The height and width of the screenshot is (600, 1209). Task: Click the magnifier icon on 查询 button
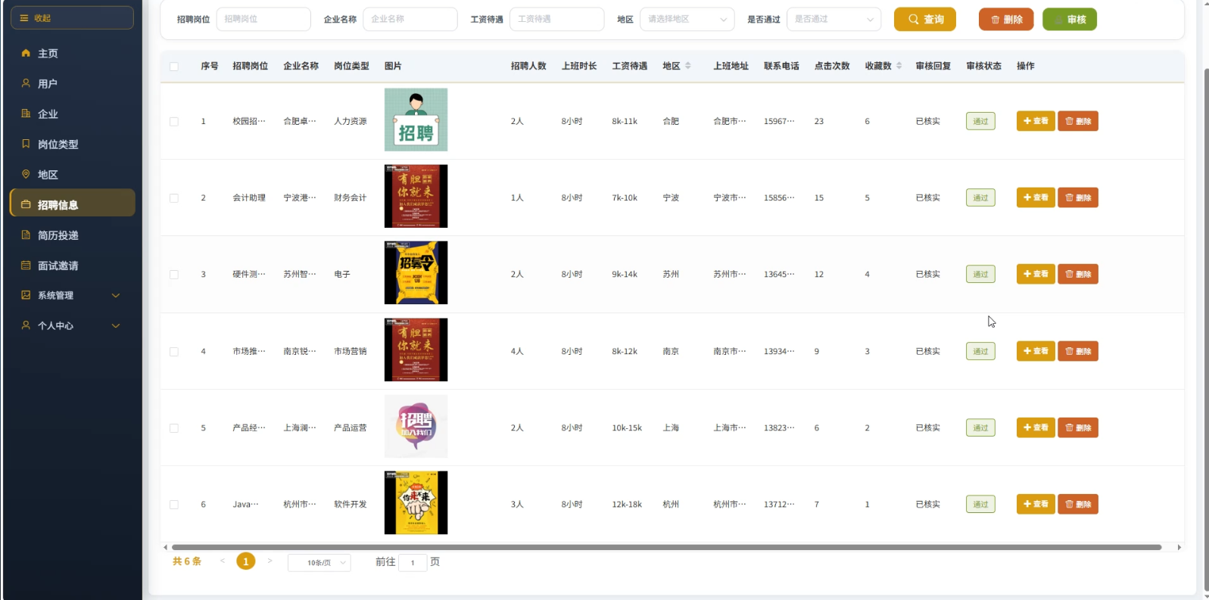914,19
